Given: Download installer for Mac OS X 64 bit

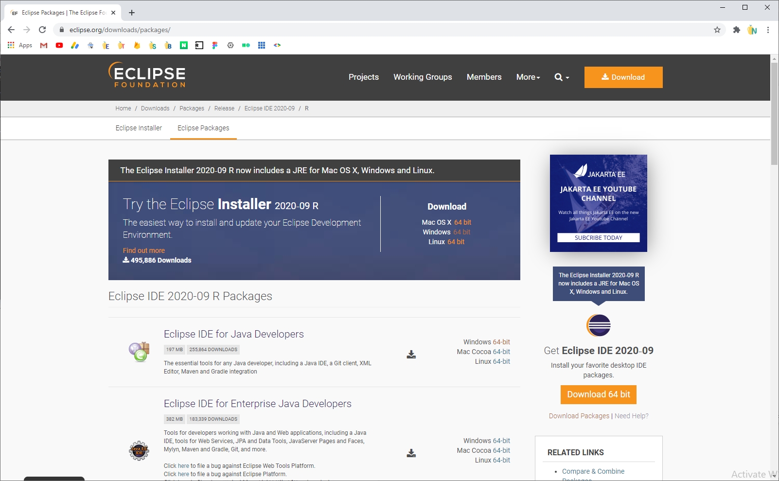Looking at the screenshot, I should click(462, 222).
